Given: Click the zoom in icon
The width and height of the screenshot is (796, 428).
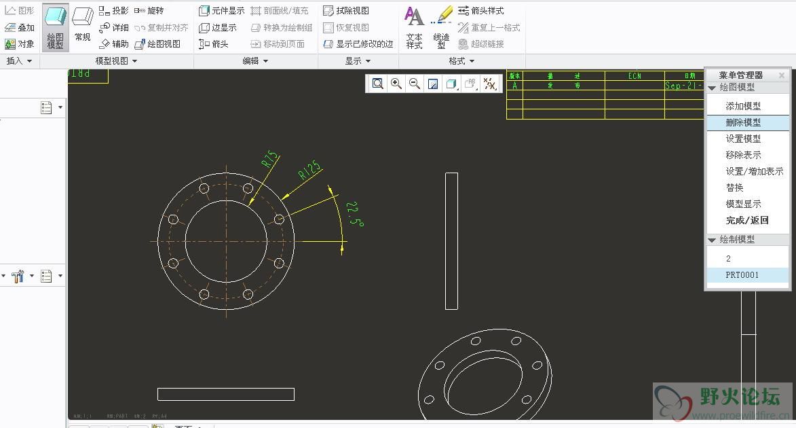Looking at the screenshot, I should pos(396,84).
